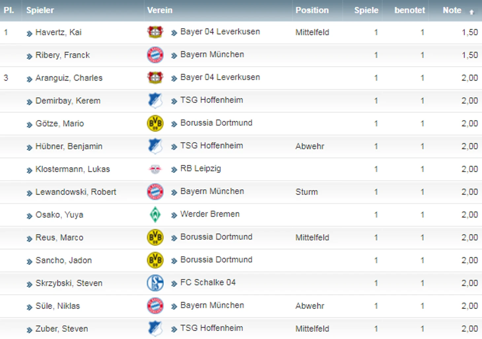Sort by the Position column header
Image resolution: width=482 pixels, height=339 pixels.
click(312, 10)
